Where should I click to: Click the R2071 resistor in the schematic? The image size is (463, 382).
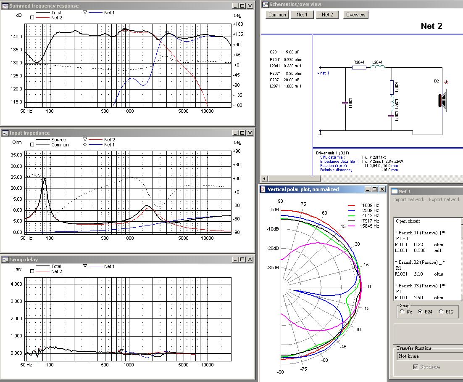tap(391, 88)
